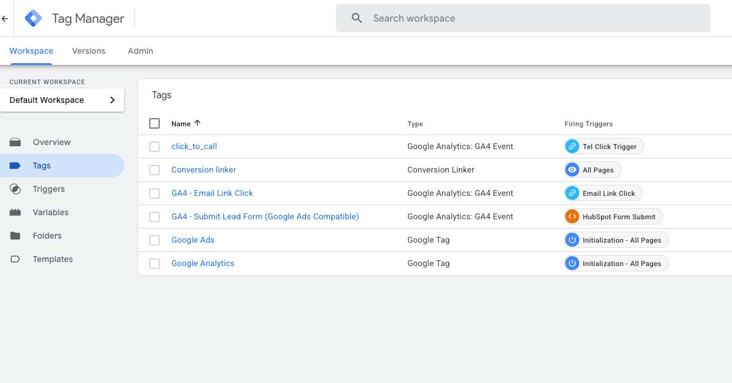Click the power icon in Google Analytics row
The width and height of the screenshot is (732, 383).
point(572,264)
